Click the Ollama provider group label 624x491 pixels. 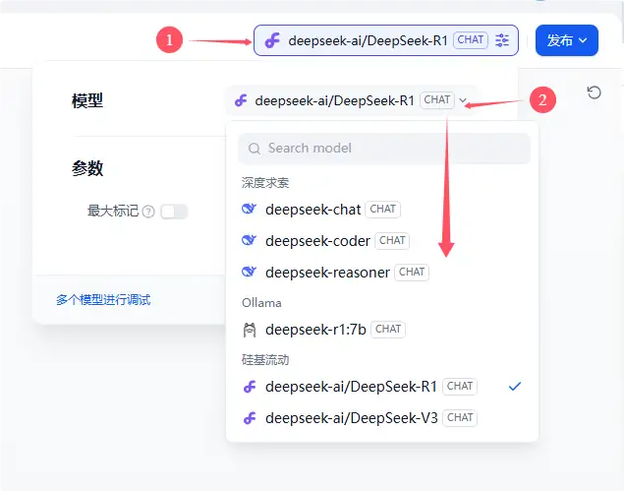point(261,303)
